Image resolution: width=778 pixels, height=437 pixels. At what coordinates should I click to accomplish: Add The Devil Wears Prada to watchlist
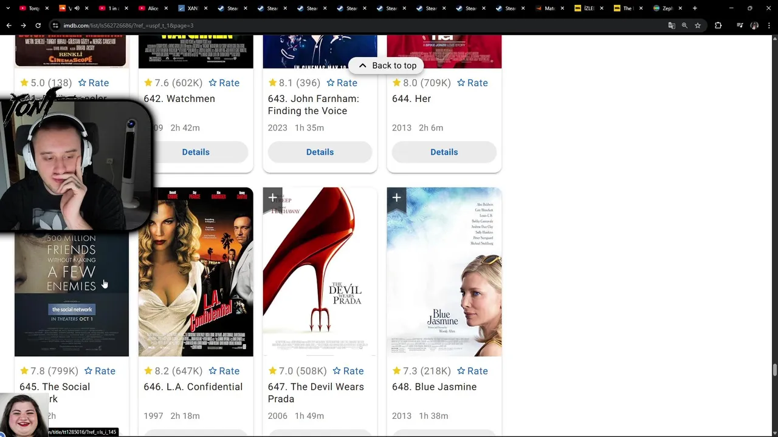(x=272, y=198)
